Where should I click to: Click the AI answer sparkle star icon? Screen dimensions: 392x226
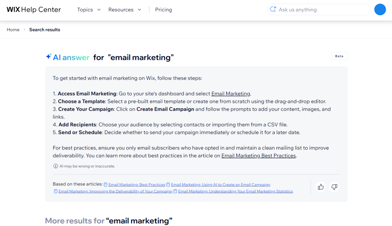(x=48, y=56)
